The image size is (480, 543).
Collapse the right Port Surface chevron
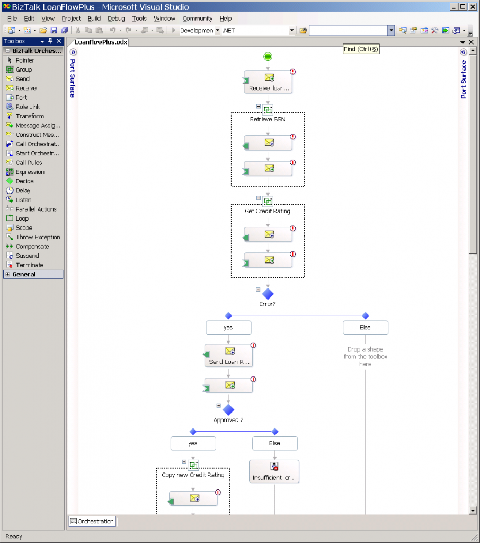click(x=464, y=52)
